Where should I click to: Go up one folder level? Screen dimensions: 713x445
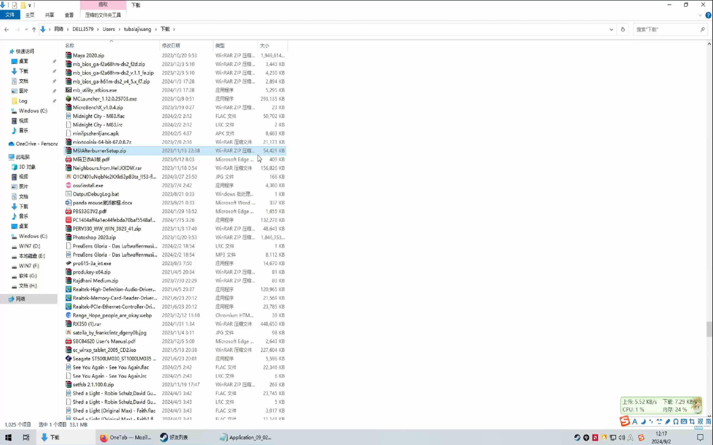[34, 29]
